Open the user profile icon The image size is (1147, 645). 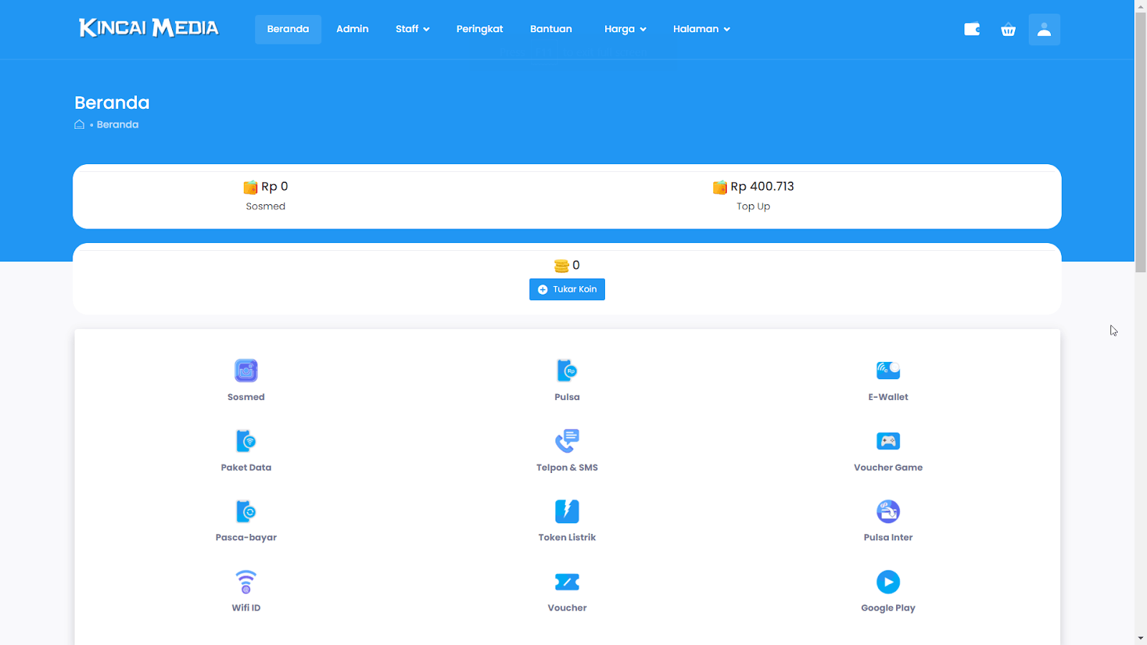click(x=1044, y=29)
